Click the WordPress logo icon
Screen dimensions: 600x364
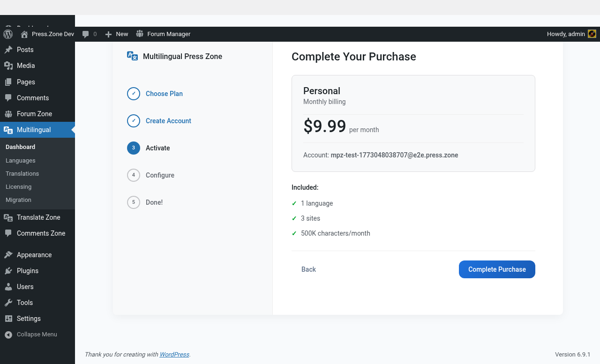tap(7, 34)
